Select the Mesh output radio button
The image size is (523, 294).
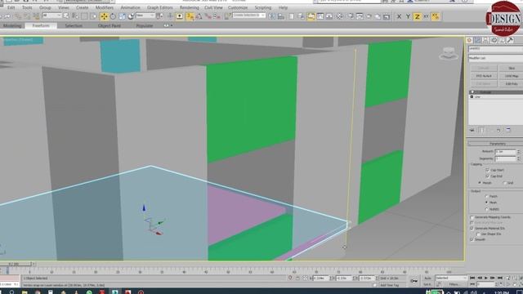pyautogui.click(x=486, y=203)
